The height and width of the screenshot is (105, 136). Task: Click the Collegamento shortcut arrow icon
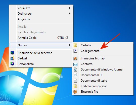pos(75,51)
